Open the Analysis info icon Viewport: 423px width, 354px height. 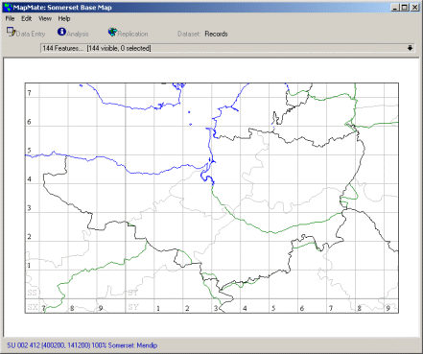(61, 32)
